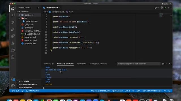The image size is (181, 101).
Task: Open the clipboard-shaped activity bar view
Action: (13, 57)
